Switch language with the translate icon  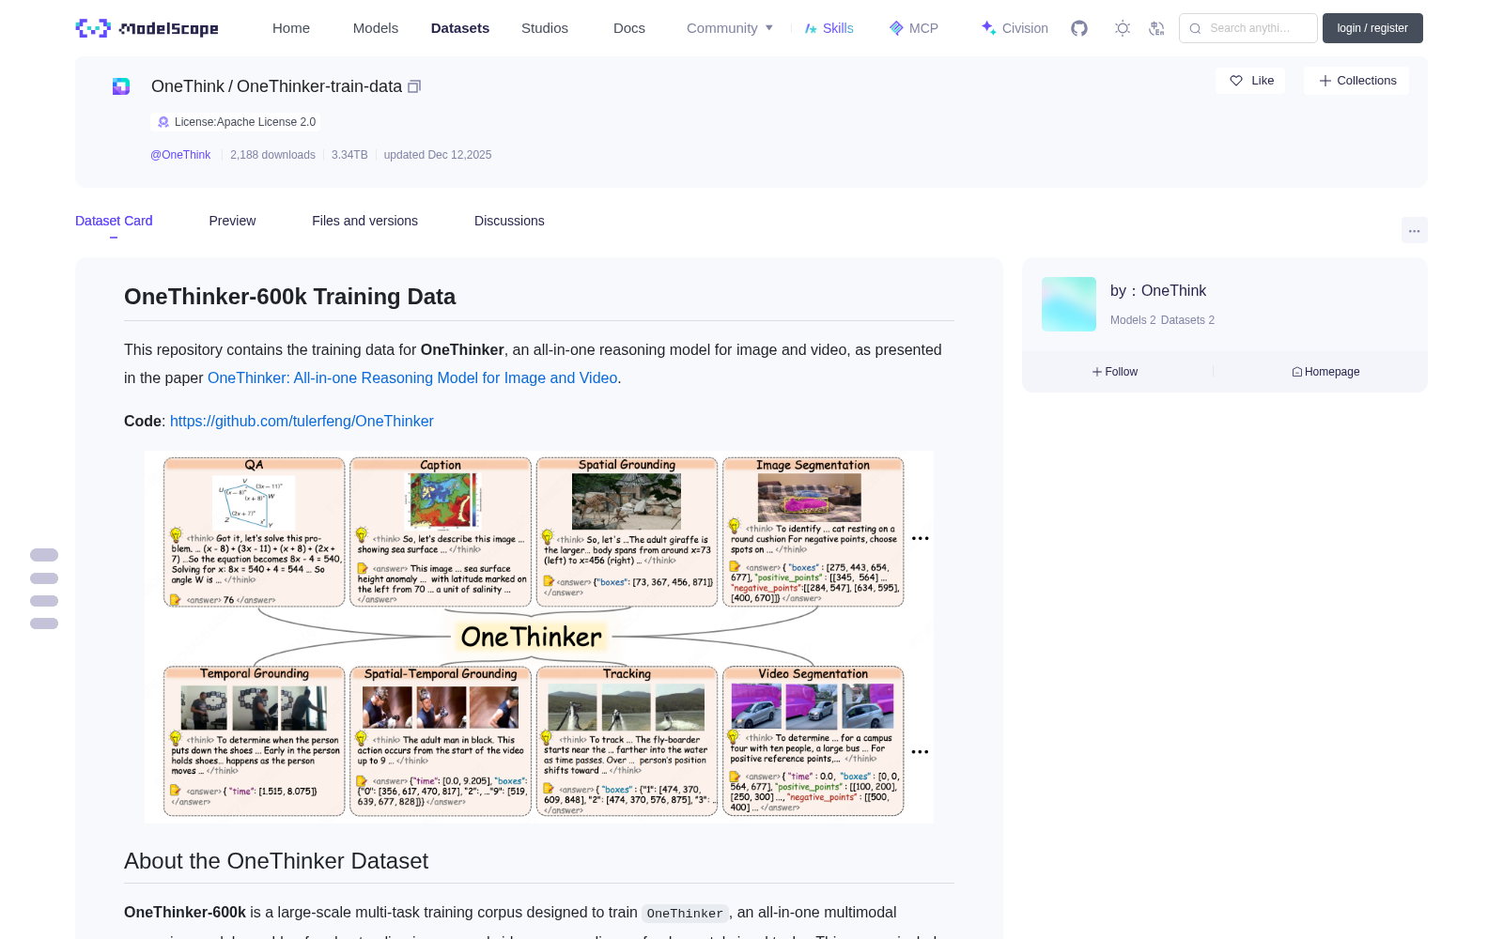pos(1157,28)
